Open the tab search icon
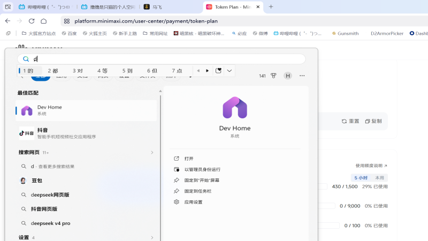 click(x=8, y=7)
